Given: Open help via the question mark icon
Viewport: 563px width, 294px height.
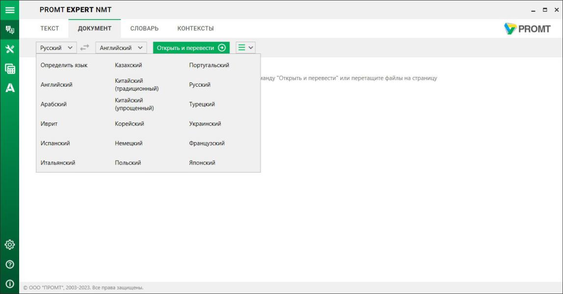Looking at the screenshot, I should pos(9,265).
